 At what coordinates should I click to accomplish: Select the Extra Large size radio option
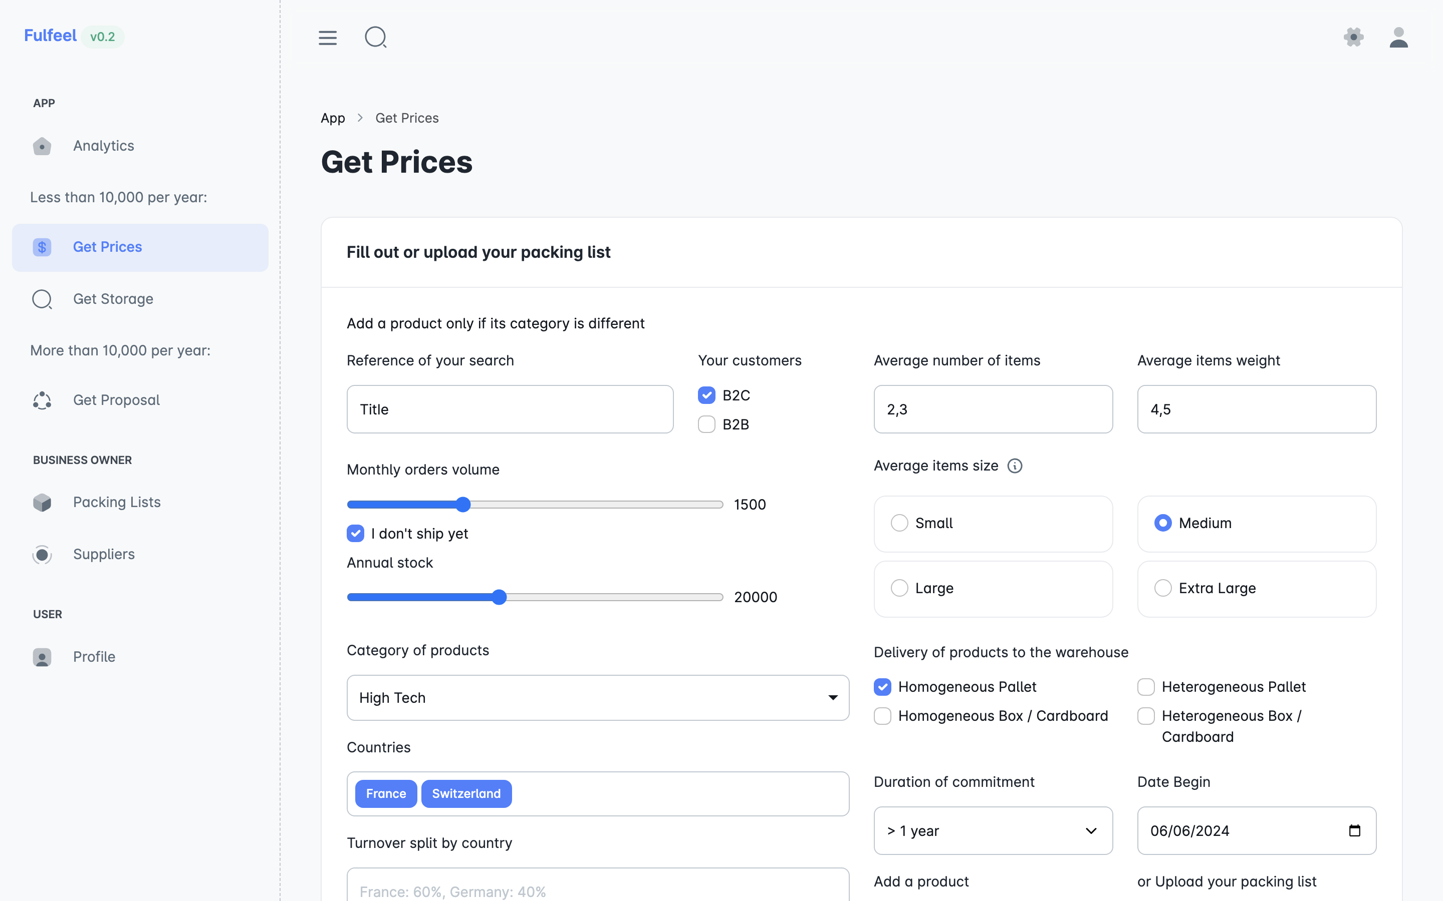1163,588
